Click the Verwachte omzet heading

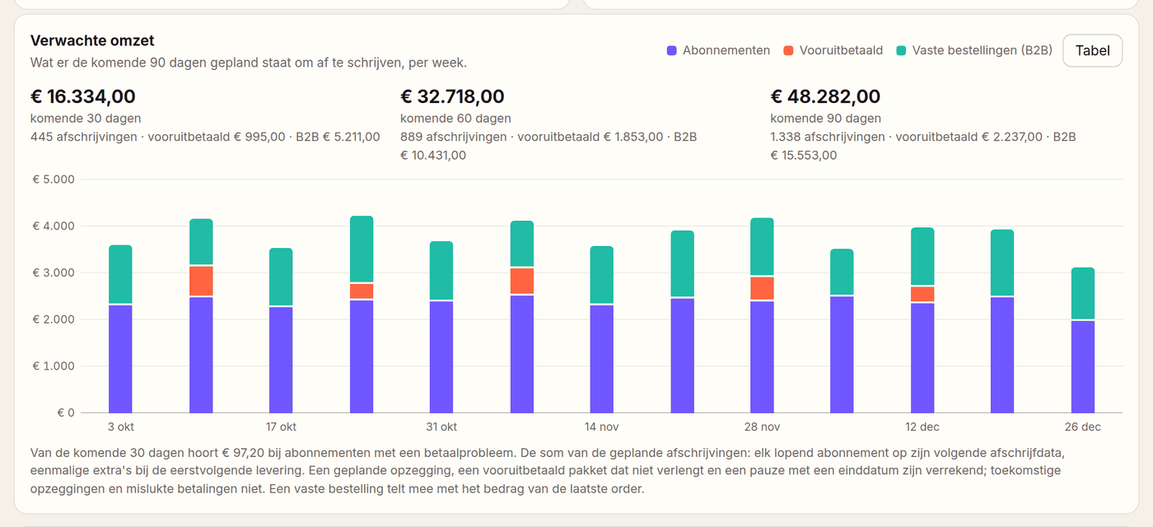pyautogui.click(x=92, y=40)
